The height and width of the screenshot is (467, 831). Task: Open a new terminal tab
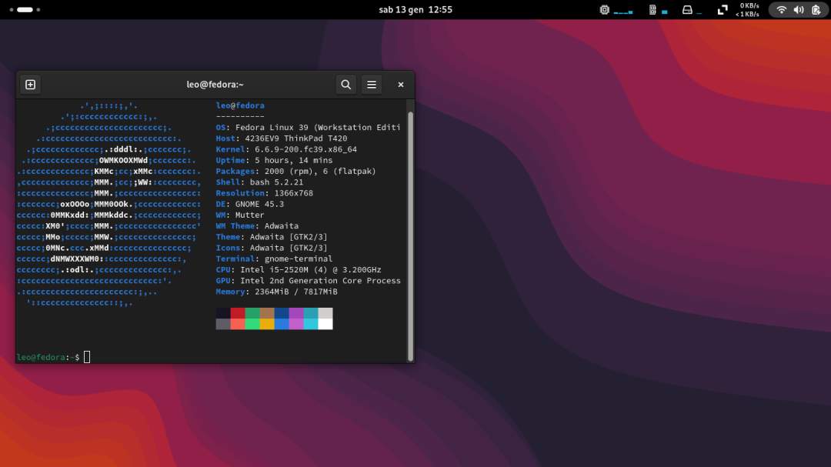point(30,85)
